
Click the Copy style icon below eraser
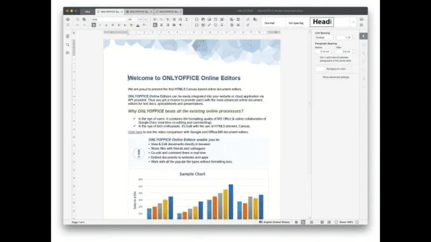248,25
